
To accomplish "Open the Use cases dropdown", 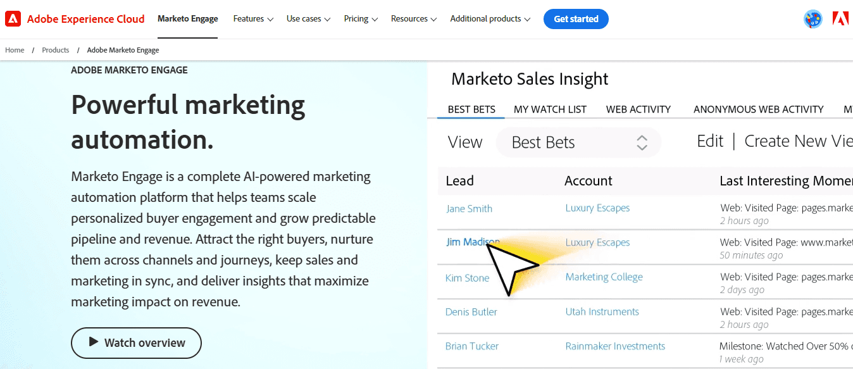I will (308, 19).
